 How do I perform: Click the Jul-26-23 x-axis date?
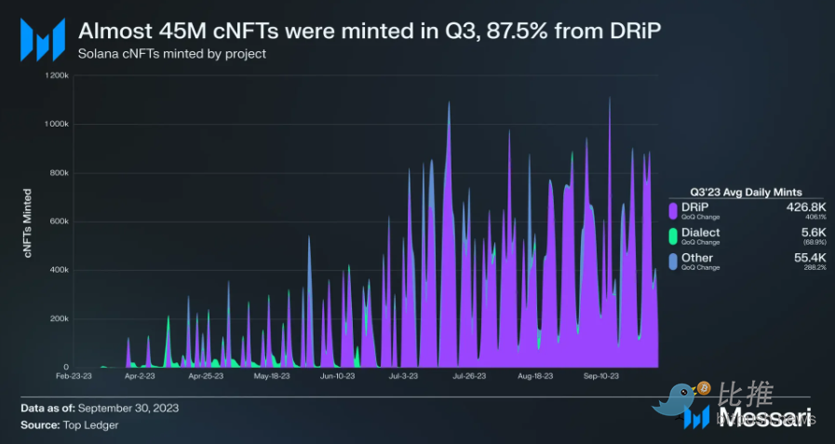tap(469, 376)
